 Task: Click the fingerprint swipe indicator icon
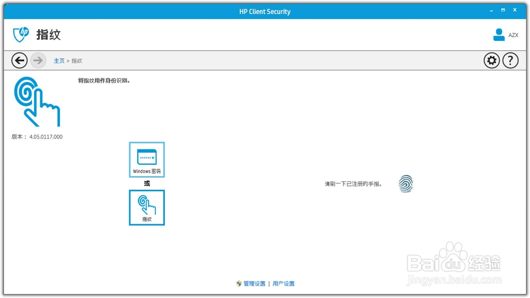click(405, 183)
